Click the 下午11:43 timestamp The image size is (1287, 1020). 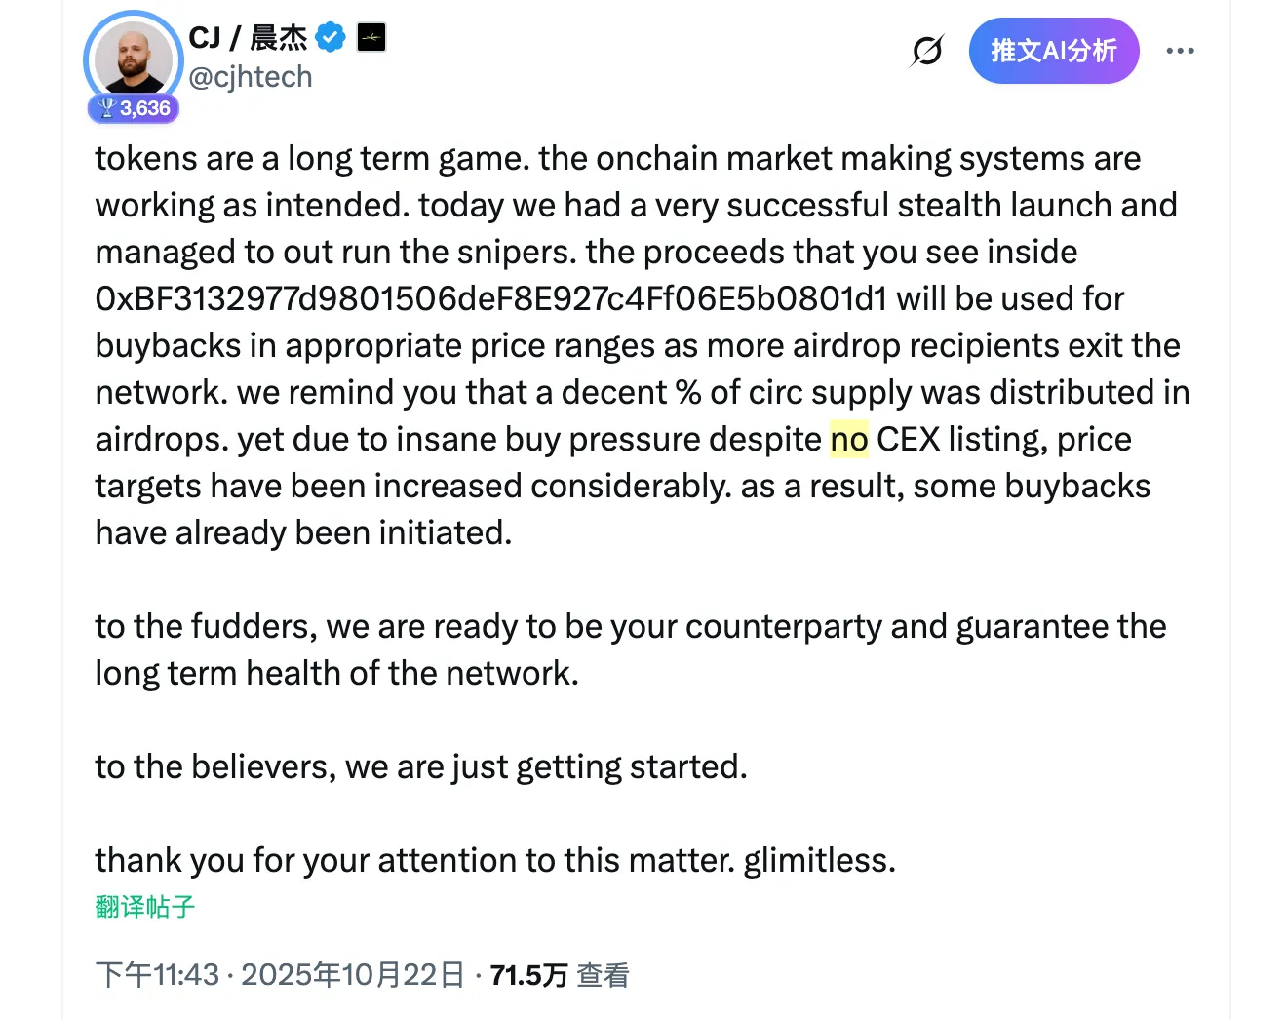(x=157, y=974)
